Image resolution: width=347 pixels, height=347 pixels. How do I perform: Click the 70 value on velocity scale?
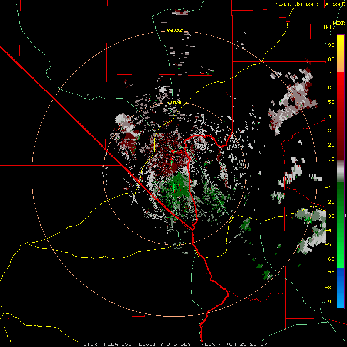click(x=331, y=74)
